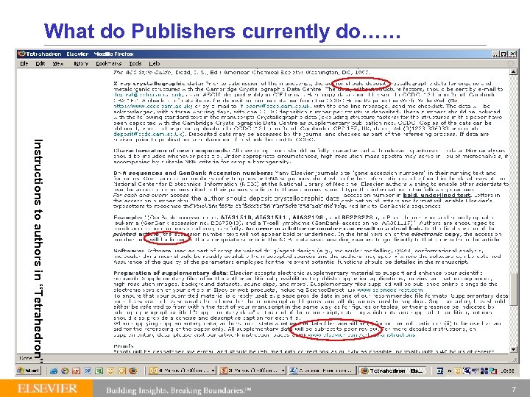The width and height of the screenshot is (530, 397).
Task: Launch the media player quick launch icon
Action: 65,371
